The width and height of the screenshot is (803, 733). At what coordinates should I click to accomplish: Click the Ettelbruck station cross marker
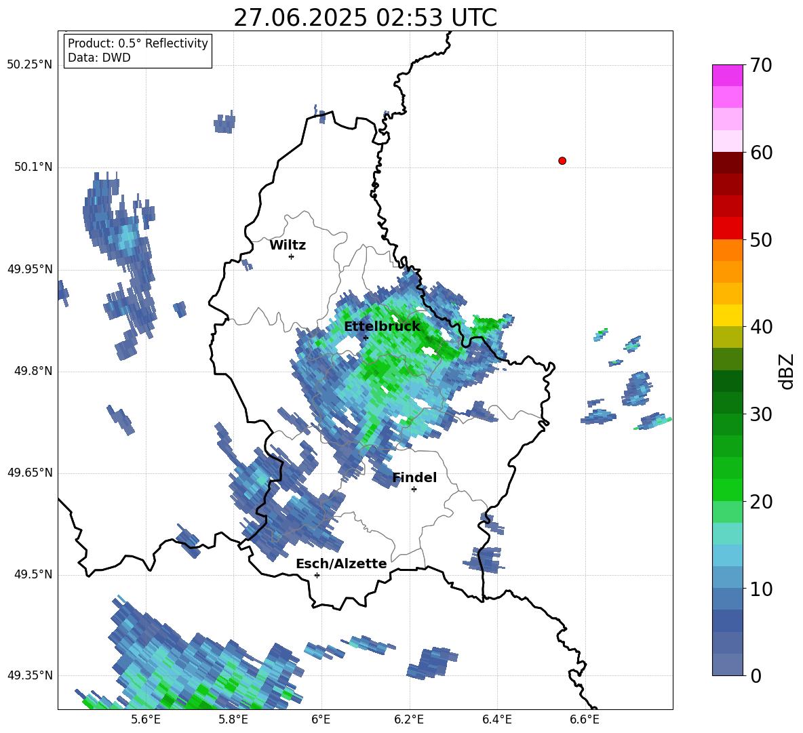[x=365, y=338]
